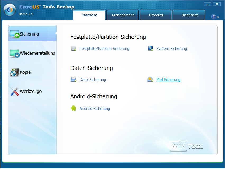
Task: Click the Home 6.5 version label
Action: [x=26, y=14]
